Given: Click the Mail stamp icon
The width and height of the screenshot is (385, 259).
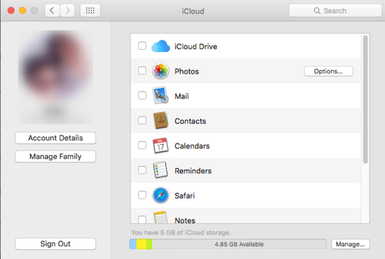Looking at the screenshot, I should click(x=161, y=95).
